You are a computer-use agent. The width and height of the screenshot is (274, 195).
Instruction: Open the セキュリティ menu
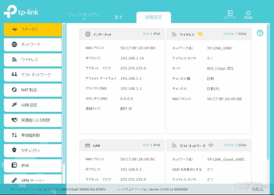tap(33, 150)
